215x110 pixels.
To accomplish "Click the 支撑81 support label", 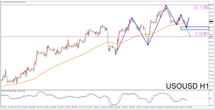I will 201,34.
